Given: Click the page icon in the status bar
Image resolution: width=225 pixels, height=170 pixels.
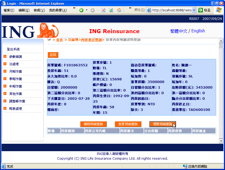Looking at the screenshot, I should click(x=3, y=166).
